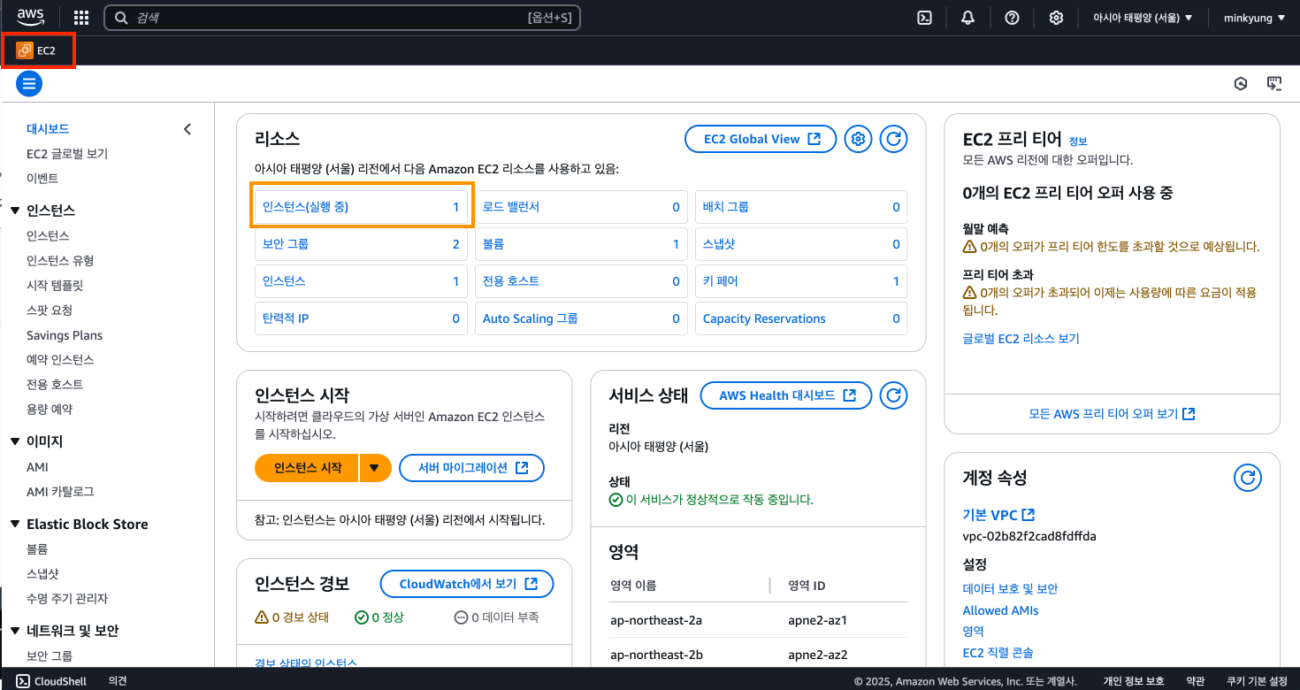Click the monitor tutorials panel icon

coord(1274,84)
